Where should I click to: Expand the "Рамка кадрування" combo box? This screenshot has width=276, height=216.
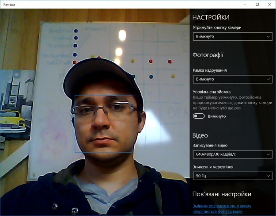(x=232, y=79)
